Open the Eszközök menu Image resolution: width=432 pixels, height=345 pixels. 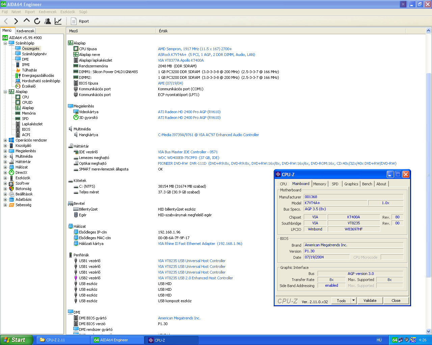point(67,12)
